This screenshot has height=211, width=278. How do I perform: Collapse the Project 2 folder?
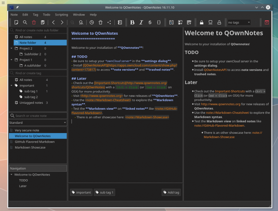(x=11, y=48)
